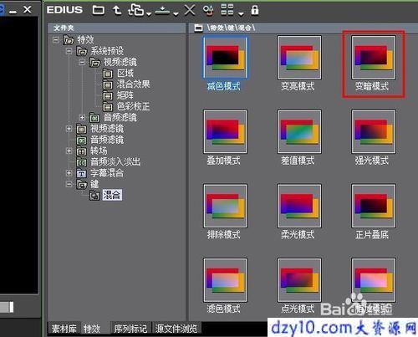This screenshot has height=337, width=418.
Task: Expand the 字幕混合 folder
Action: (x=69, y=173)
